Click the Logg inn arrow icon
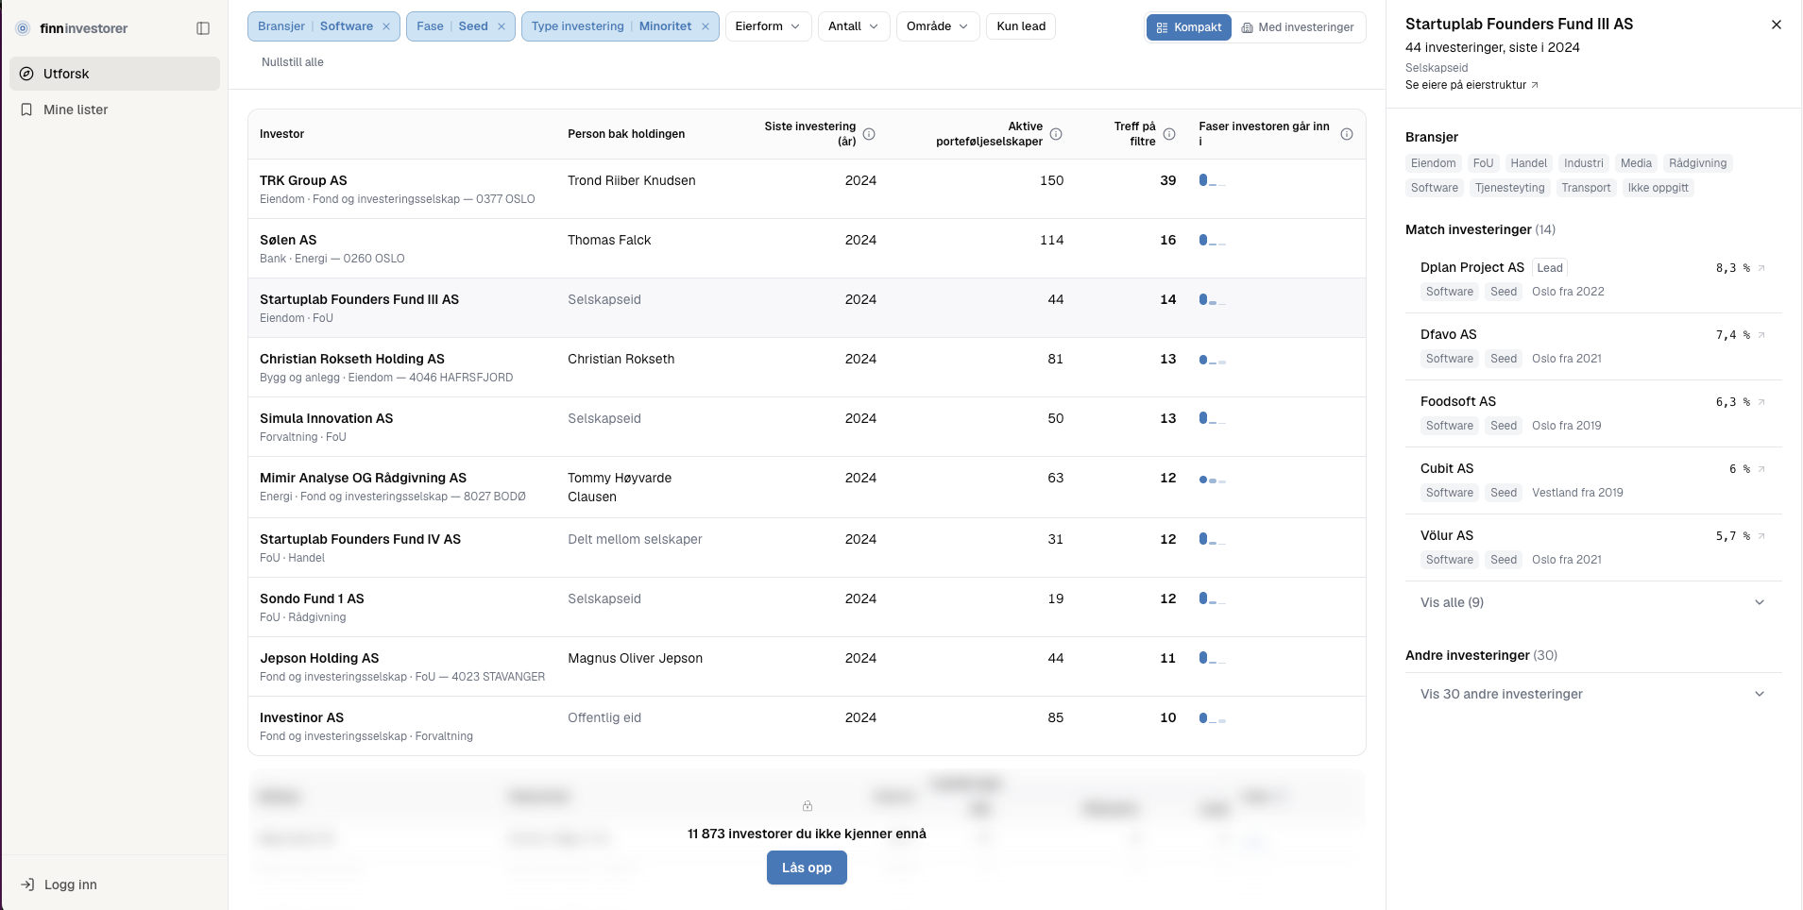 pyautogui.click(x=27, y=885)
